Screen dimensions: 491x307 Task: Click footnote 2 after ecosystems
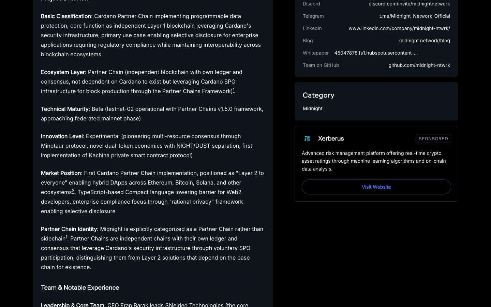tap(73, 191)
